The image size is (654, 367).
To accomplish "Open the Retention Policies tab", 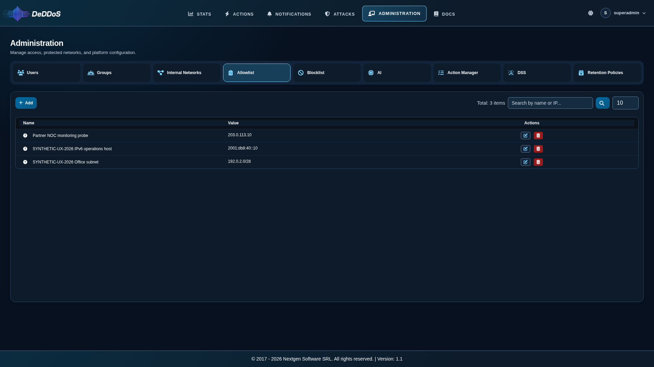I will pyautogui.click(x=607, y=73).
